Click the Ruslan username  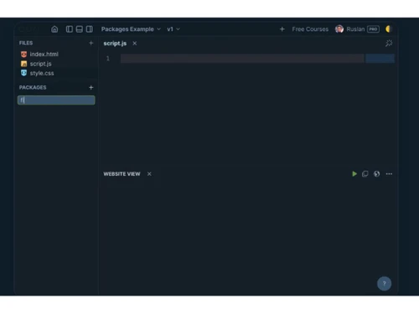[x=355, y=29]
